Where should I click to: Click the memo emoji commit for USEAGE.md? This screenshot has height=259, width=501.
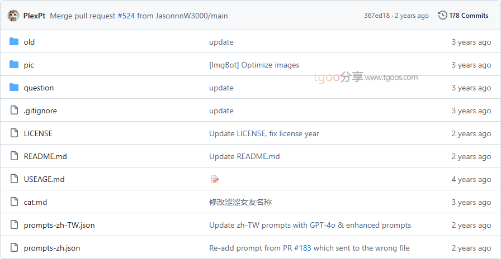click(215, 179)
